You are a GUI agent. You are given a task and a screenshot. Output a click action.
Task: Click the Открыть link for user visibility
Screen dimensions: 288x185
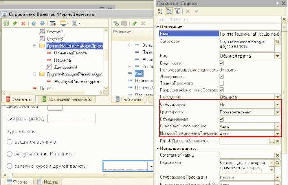[x=228, y=70]
